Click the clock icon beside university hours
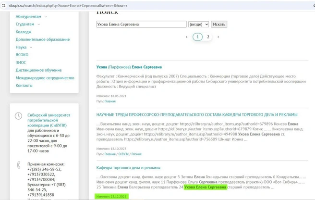The height and width of the screenshot is (200, 315). pyautogui.click(x=18, y=116)
